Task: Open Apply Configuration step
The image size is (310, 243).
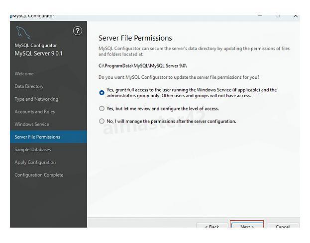Action: click(35, 162)
